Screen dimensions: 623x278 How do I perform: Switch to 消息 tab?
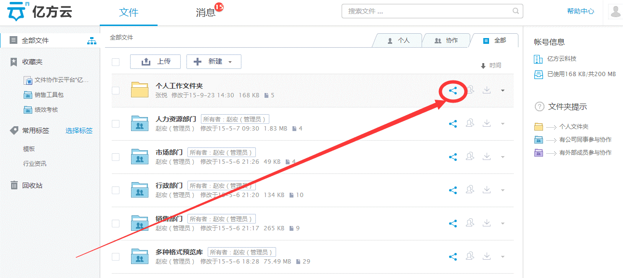(206, 13)
